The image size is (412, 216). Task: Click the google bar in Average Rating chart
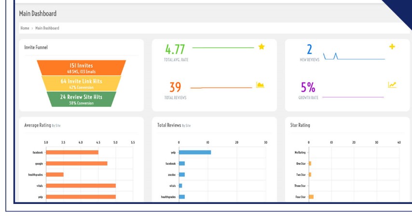(x=77, y=163)
